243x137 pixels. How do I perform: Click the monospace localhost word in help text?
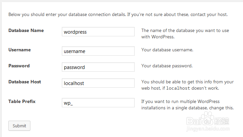coord(178,88)
